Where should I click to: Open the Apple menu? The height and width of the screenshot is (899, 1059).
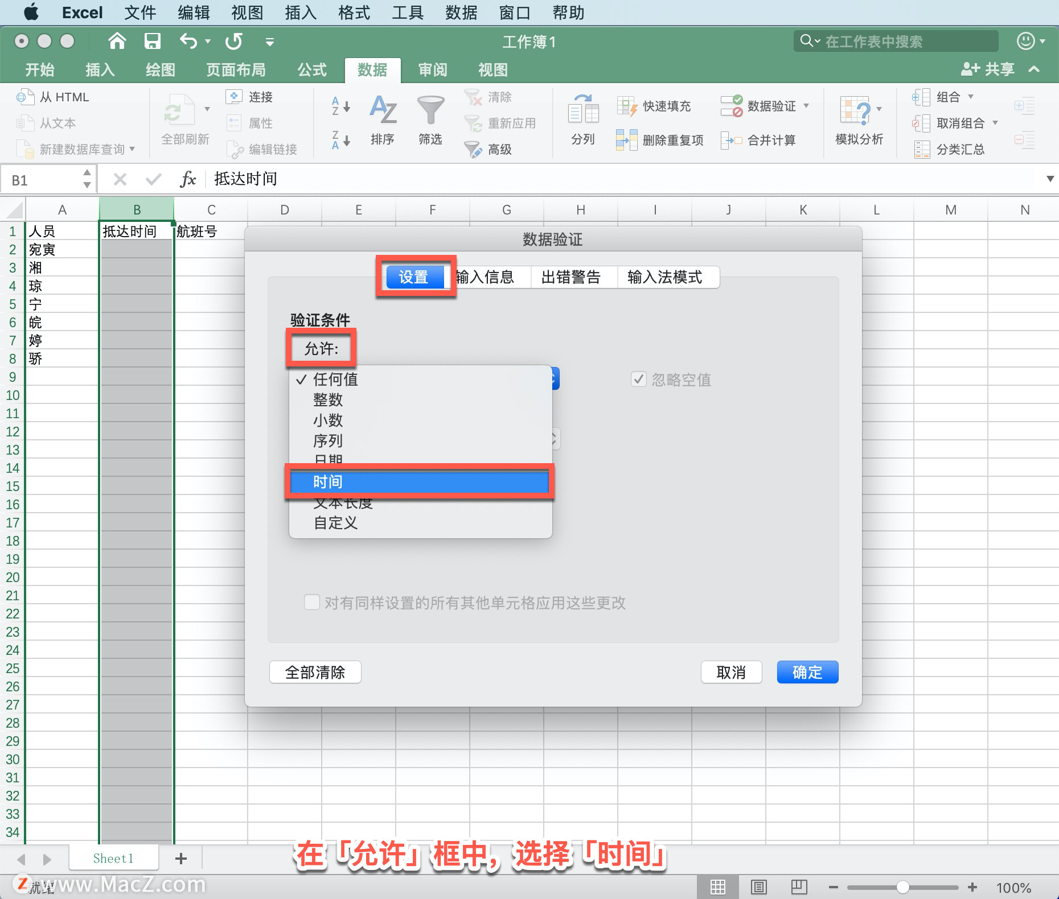click(31, 13)
